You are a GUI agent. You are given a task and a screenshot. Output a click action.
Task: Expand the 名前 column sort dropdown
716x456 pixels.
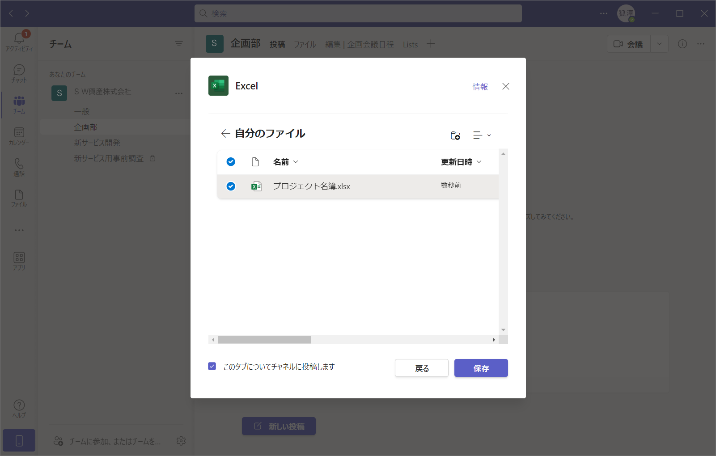click(296, 162)
